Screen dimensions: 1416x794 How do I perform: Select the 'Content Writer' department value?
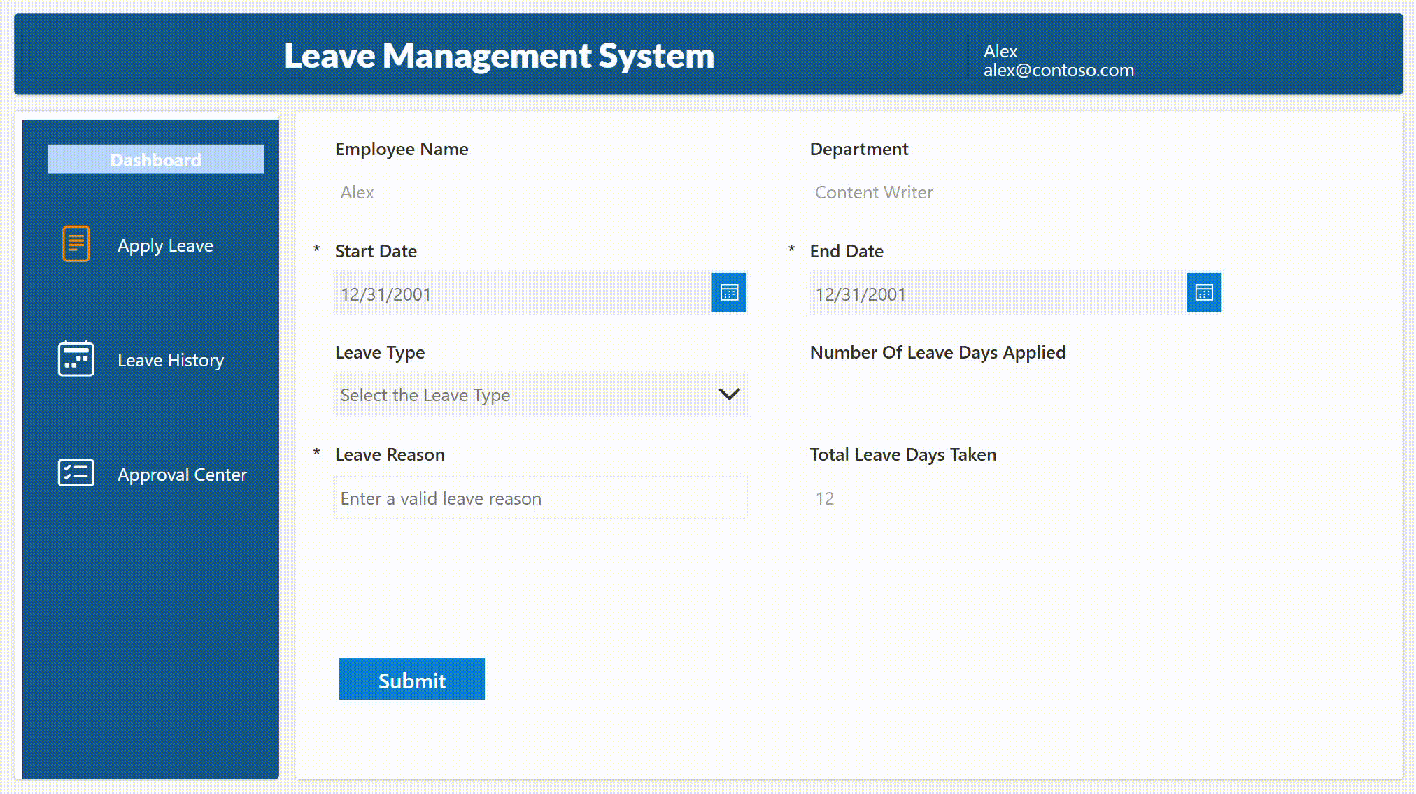click(x=874, y=192)
